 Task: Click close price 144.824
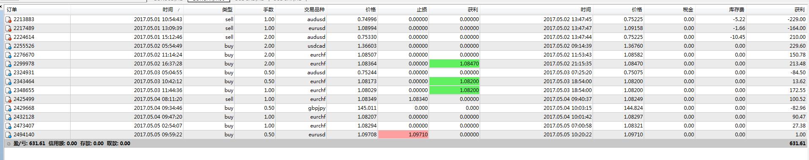(633, 108)
